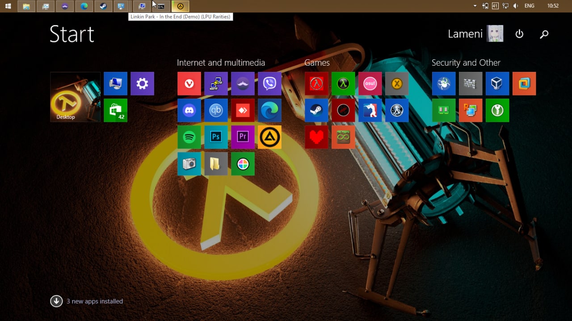The image size is (572, 321).
Task: Open the purple mustache app tile
Action: pyautogui.click(x=243, y=83)
